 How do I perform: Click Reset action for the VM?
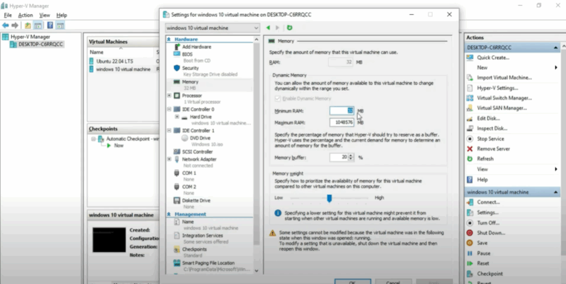pyautogui.click(x=483, y=264)
